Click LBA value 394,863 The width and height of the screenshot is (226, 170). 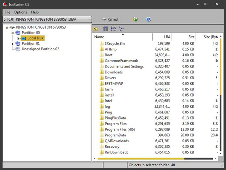click(x=164, y=135)
